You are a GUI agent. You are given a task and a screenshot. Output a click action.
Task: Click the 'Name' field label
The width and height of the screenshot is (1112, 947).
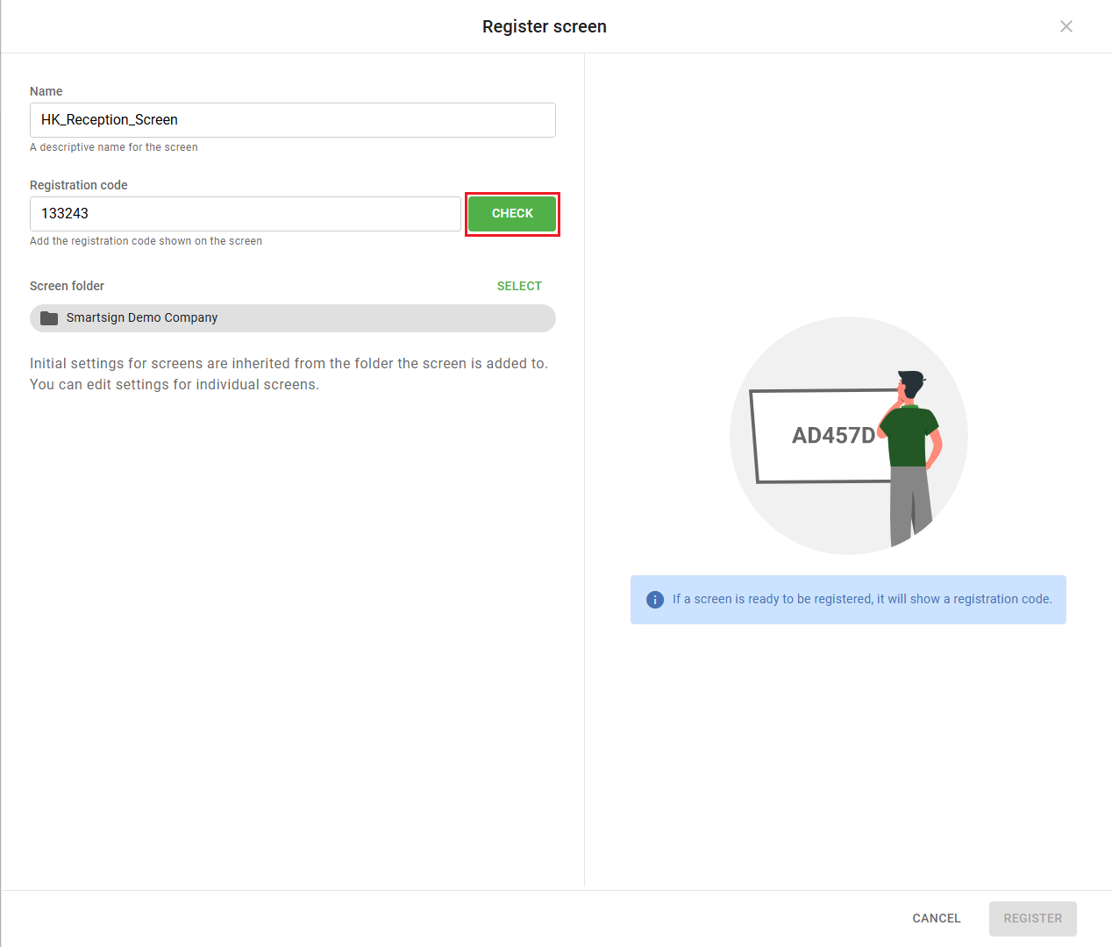[x=46, y=91]
